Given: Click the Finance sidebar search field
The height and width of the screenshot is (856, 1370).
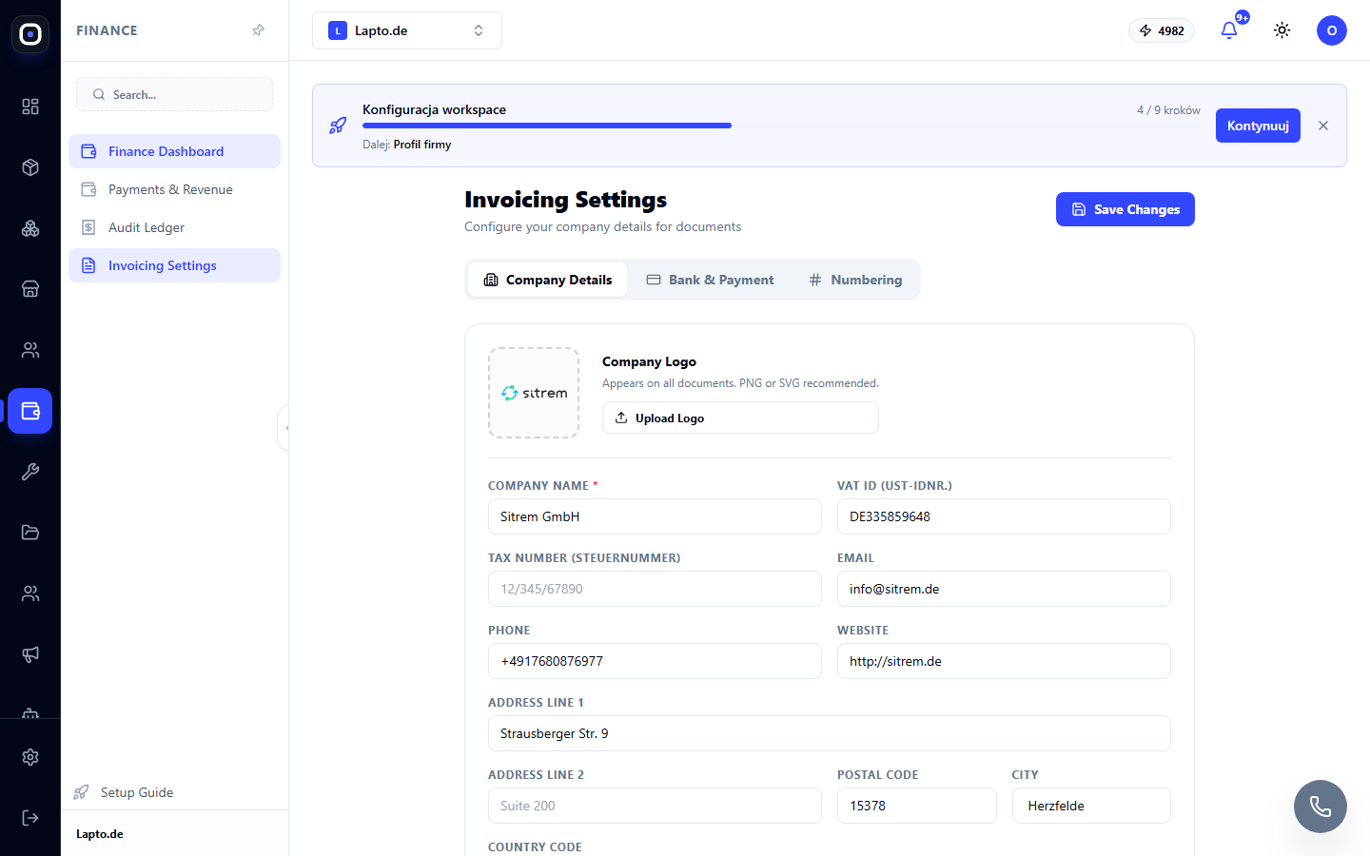Looking at the screenshot, I should point(174,94).
